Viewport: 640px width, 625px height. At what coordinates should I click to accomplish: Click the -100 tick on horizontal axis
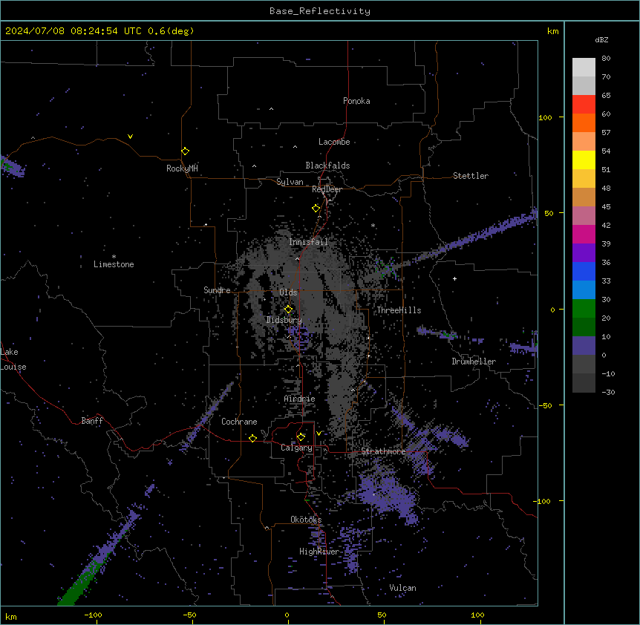(x=93, y=615)
